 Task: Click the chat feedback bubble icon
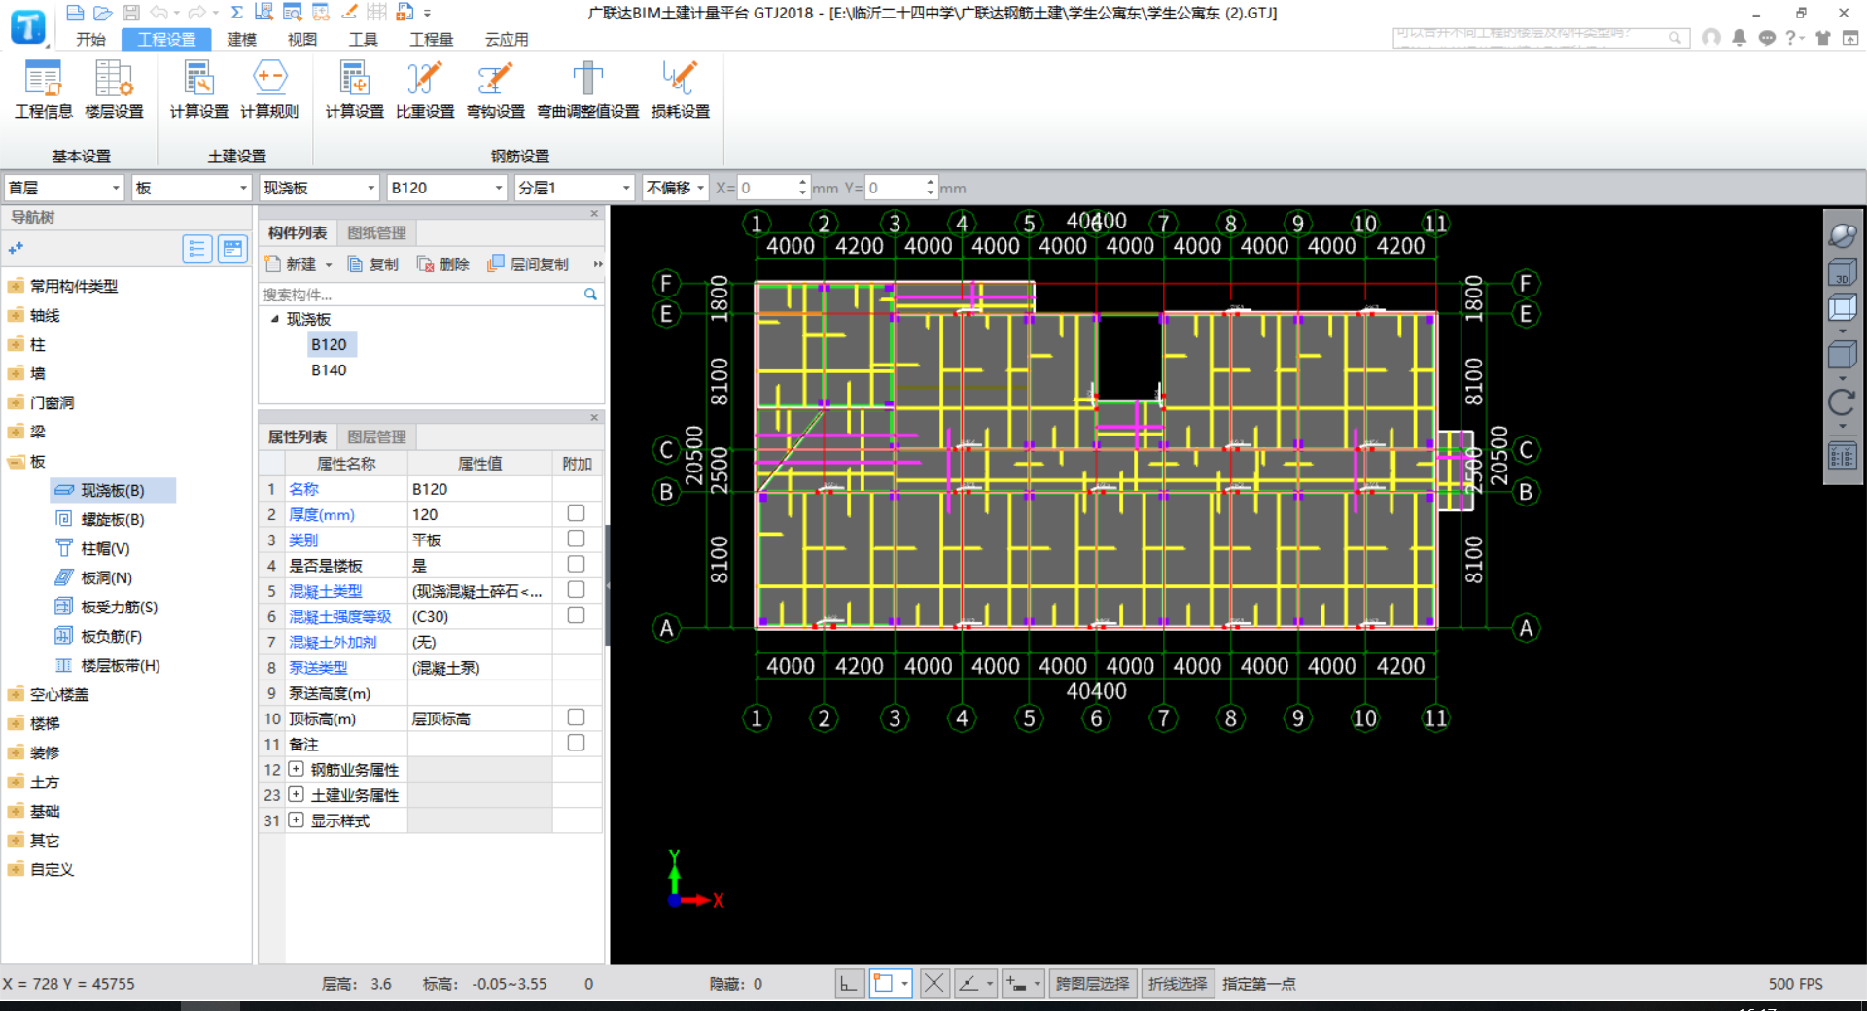point(1767,37)
